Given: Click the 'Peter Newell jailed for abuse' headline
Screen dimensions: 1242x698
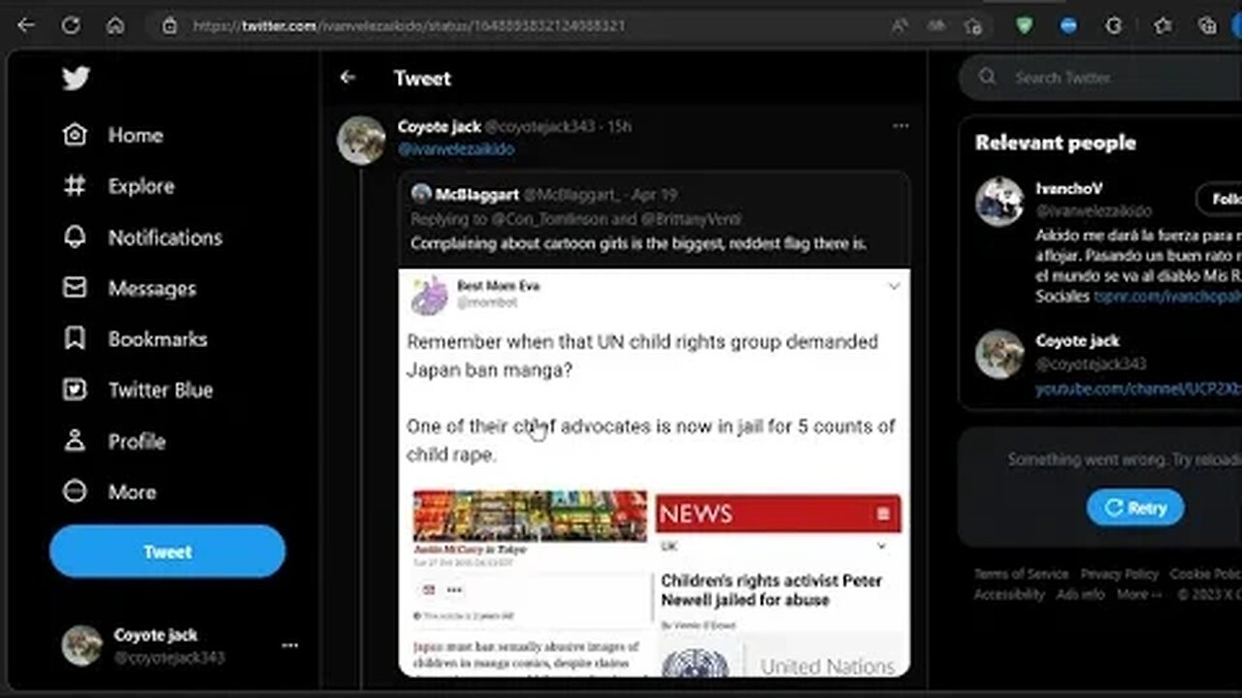Looking at the screenshot, I should click(771, 590).
